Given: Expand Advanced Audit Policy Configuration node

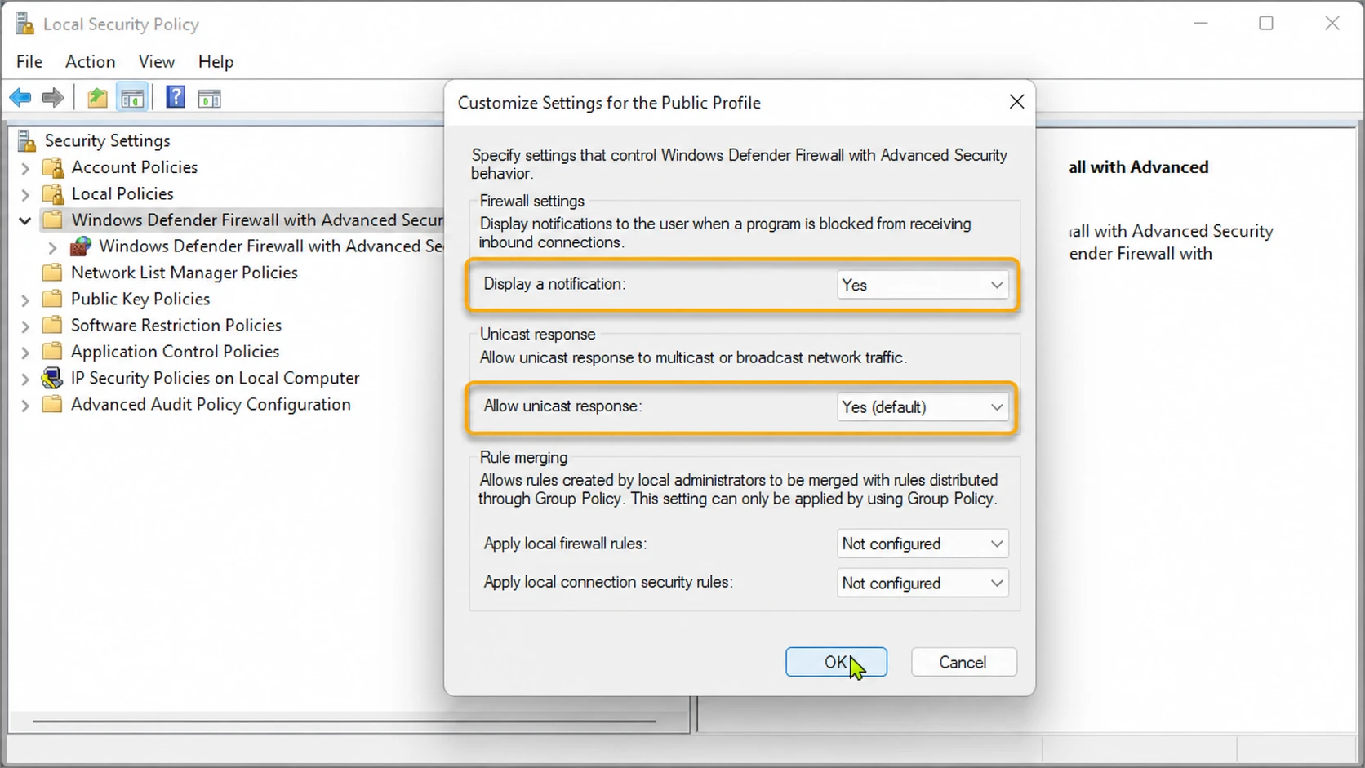Looking at the screenshot, I should [25, 405].
